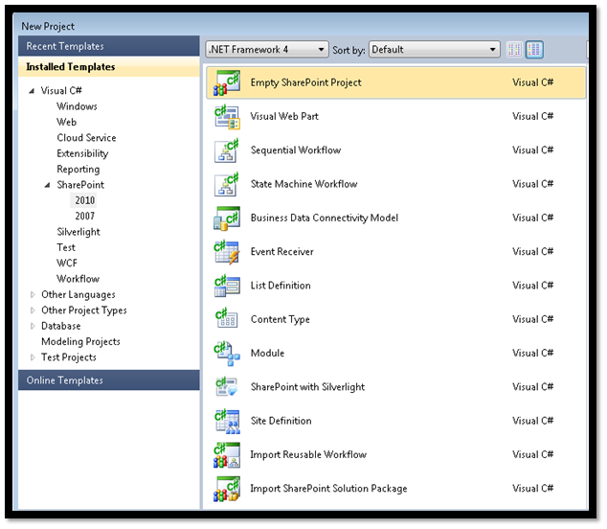This screenshot has height=529, width=607.
Task: Click the New Project window title
Action: (x=48, y=26)
